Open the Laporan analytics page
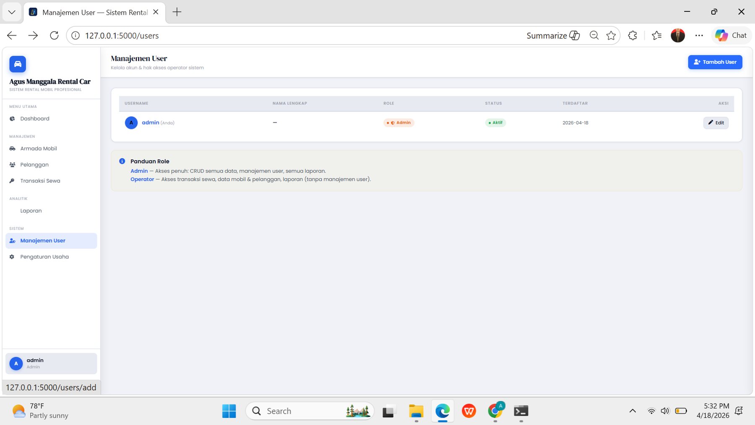 31,211
